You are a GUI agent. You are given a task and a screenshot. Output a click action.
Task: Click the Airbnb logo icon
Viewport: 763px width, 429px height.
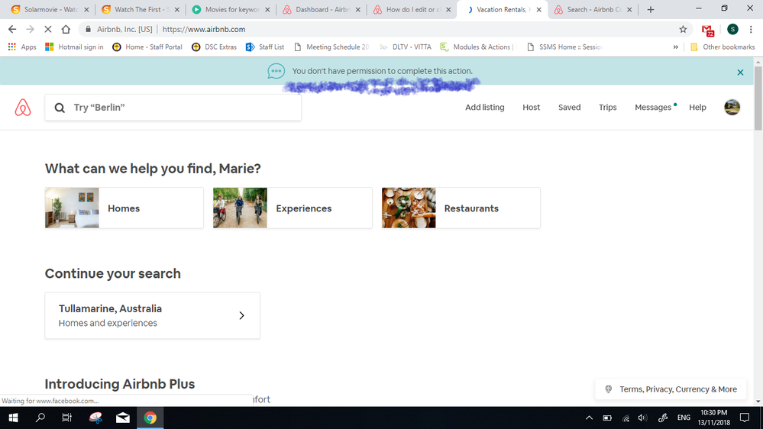pos(23,108)
